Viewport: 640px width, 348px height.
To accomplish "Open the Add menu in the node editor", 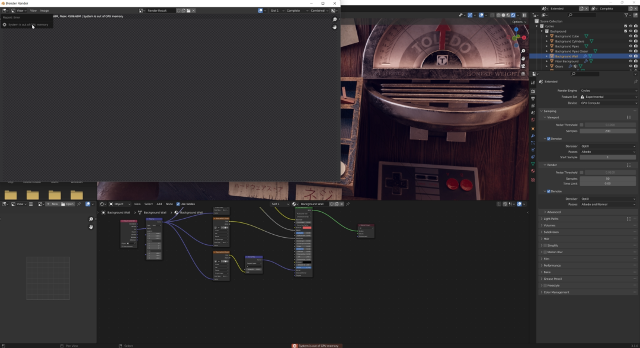I will pos(159,204).
